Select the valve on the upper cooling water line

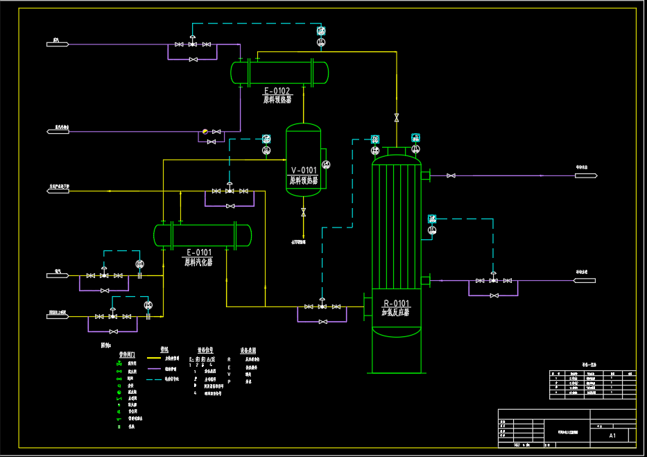click(451, 175)
